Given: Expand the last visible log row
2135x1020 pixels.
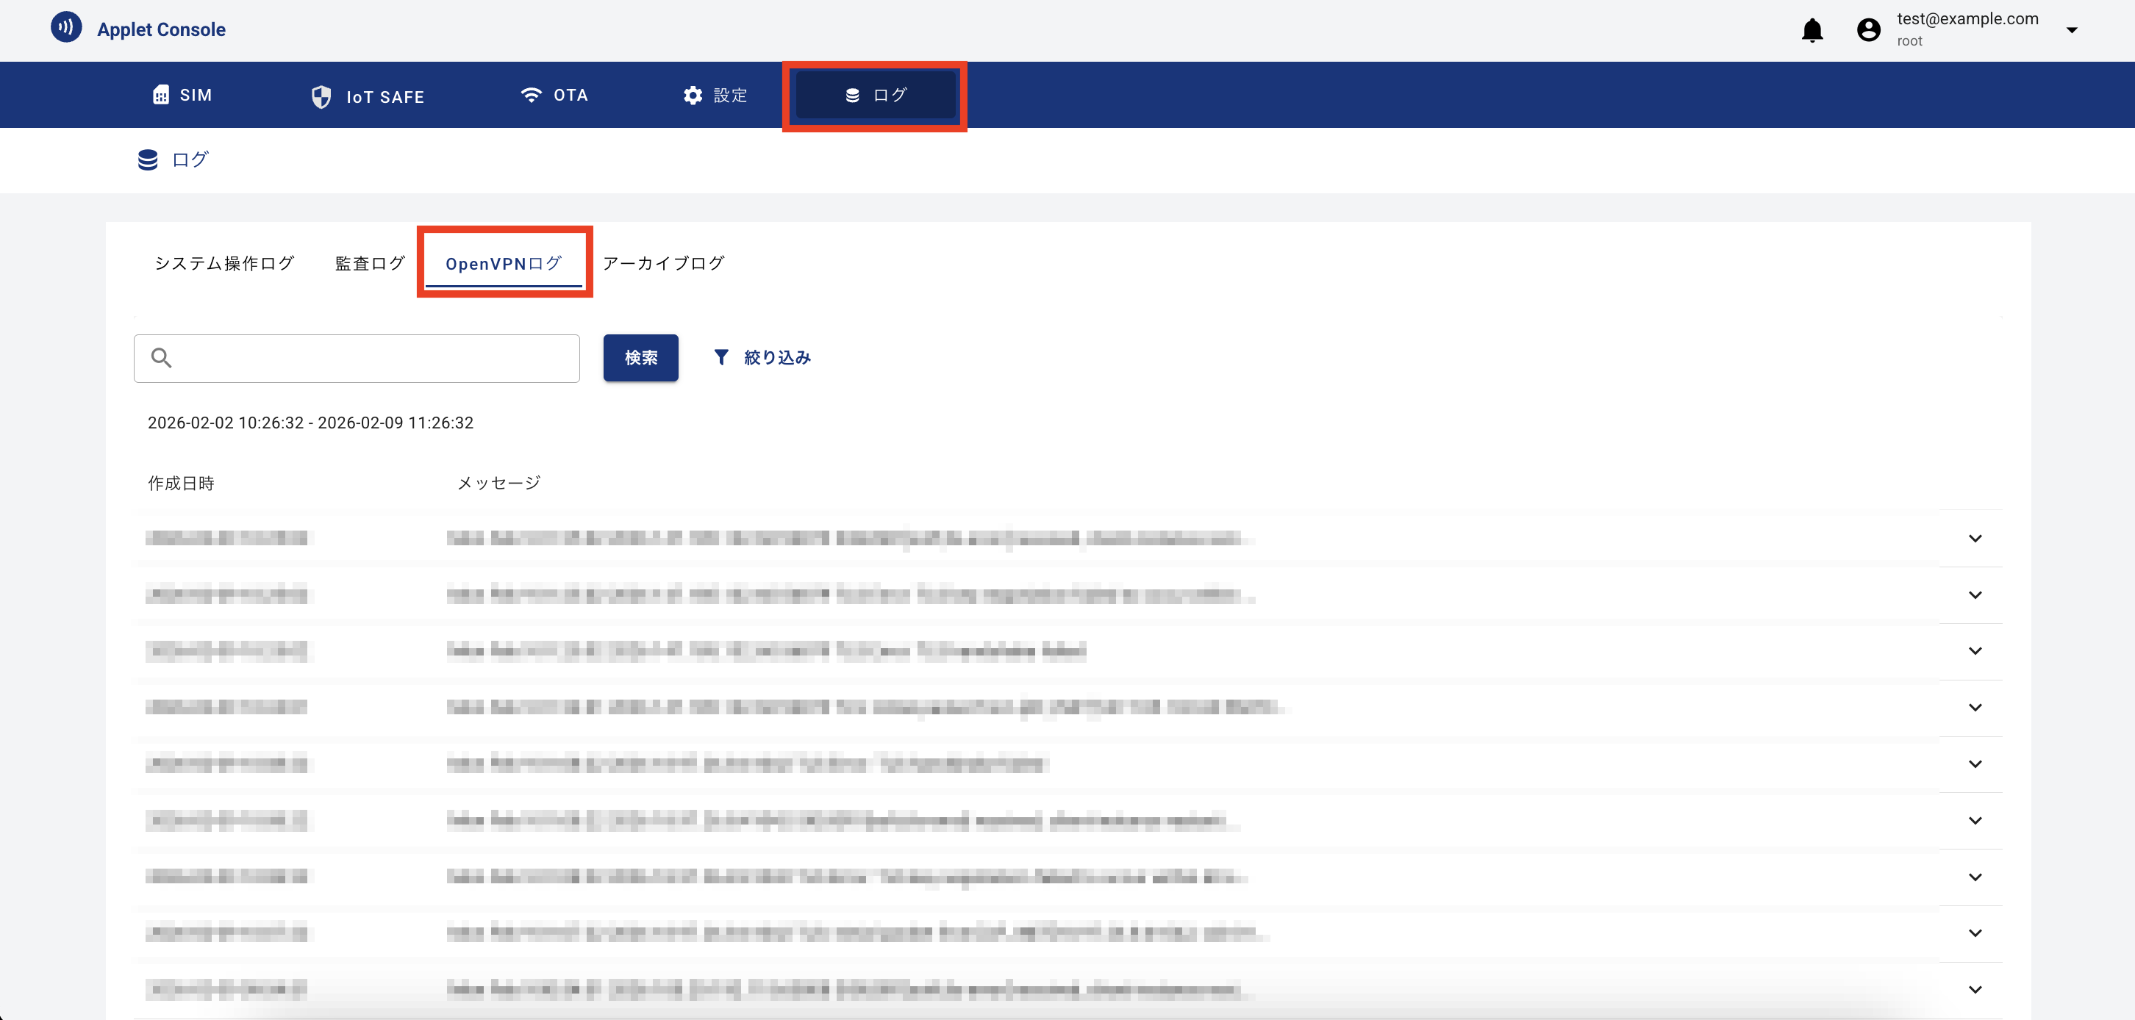Looking at the screenshot, I should point(1975,989).
